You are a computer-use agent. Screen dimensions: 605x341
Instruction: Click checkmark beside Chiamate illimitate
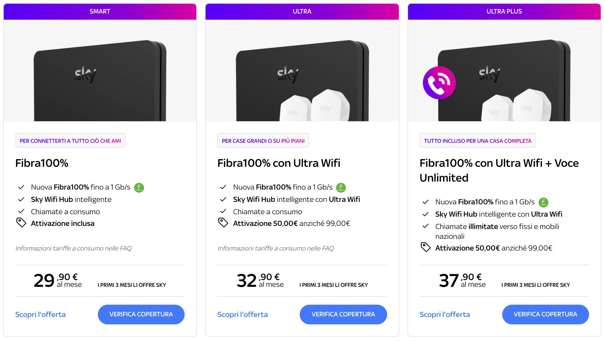tap(426, 226)
